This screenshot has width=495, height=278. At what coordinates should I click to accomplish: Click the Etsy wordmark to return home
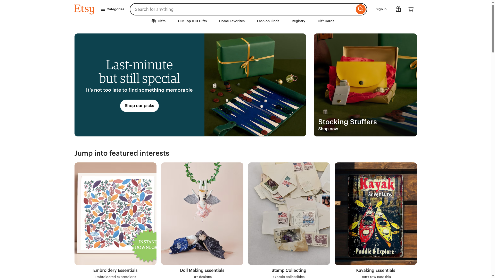(x=84, y=9)
